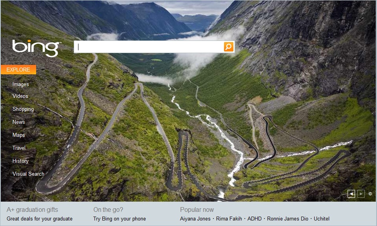The width and height of the screenshot is (377, 226).
Task: Open the Shopping link
Action: click(x=23, y=109)
